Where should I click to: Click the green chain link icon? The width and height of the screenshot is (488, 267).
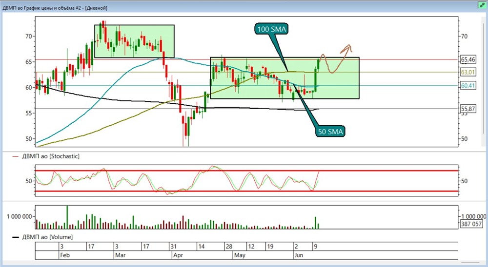pos(483,5)
